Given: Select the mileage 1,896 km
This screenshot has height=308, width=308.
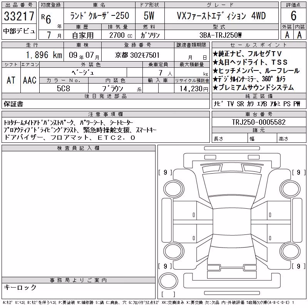Looking at the screenshot, I should (44, 55).
